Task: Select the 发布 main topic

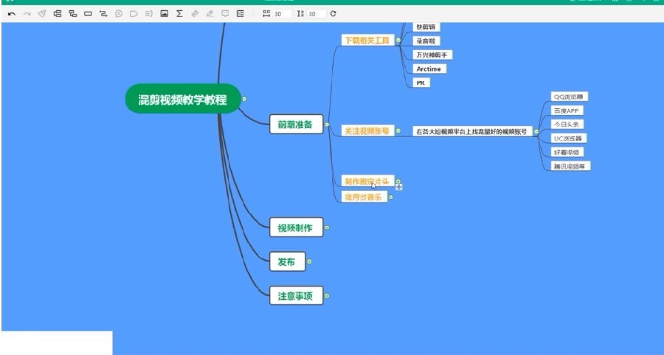Action: [x=287, y=261]
